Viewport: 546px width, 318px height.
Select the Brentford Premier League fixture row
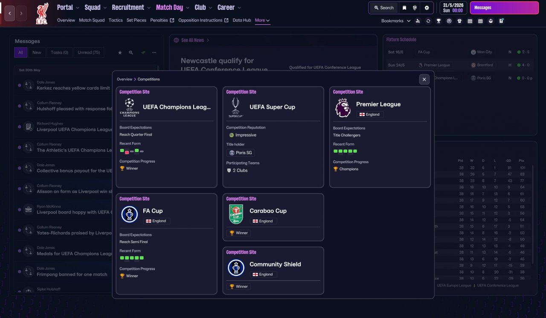point(459,65)
